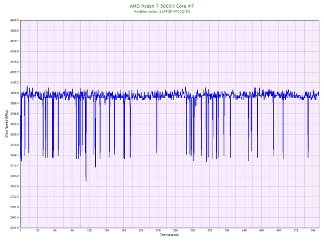Image resolution: width=324 pixels, height=243 pixels.
Task: Click the 512 time axis tick label
Action: click(296, 230)
